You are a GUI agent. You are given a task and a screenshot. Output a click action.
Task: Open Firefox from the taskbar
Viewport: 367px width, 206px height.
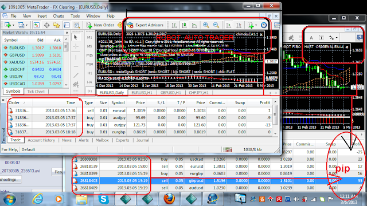169,199
